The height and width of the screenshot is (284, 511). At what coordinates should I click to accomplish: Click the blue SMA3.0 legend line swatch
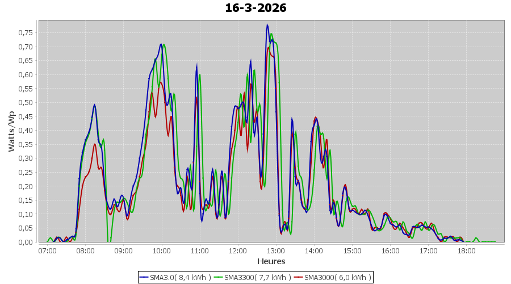coord(145,277)
